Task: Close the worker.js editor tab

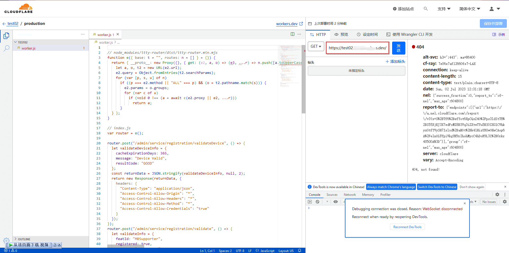Action: pyautogui.click(x=118, y=34)
